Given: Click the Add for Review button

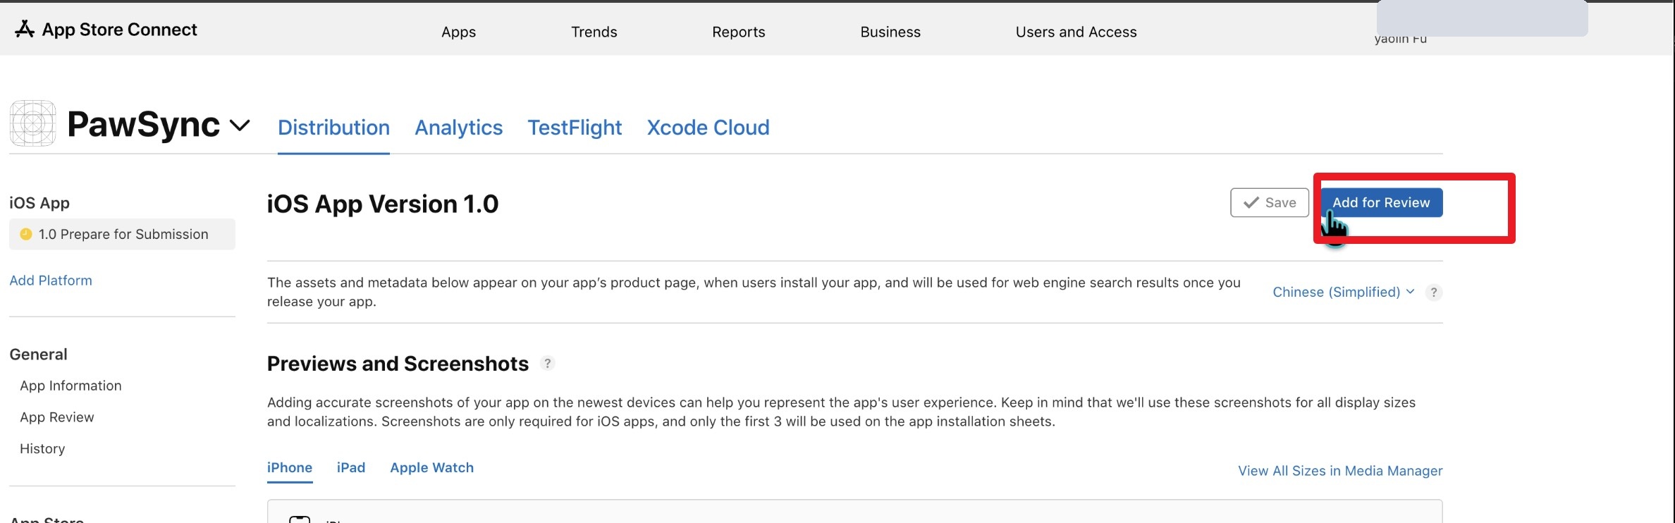Looking at the screenshot, I should [1381, 203].
